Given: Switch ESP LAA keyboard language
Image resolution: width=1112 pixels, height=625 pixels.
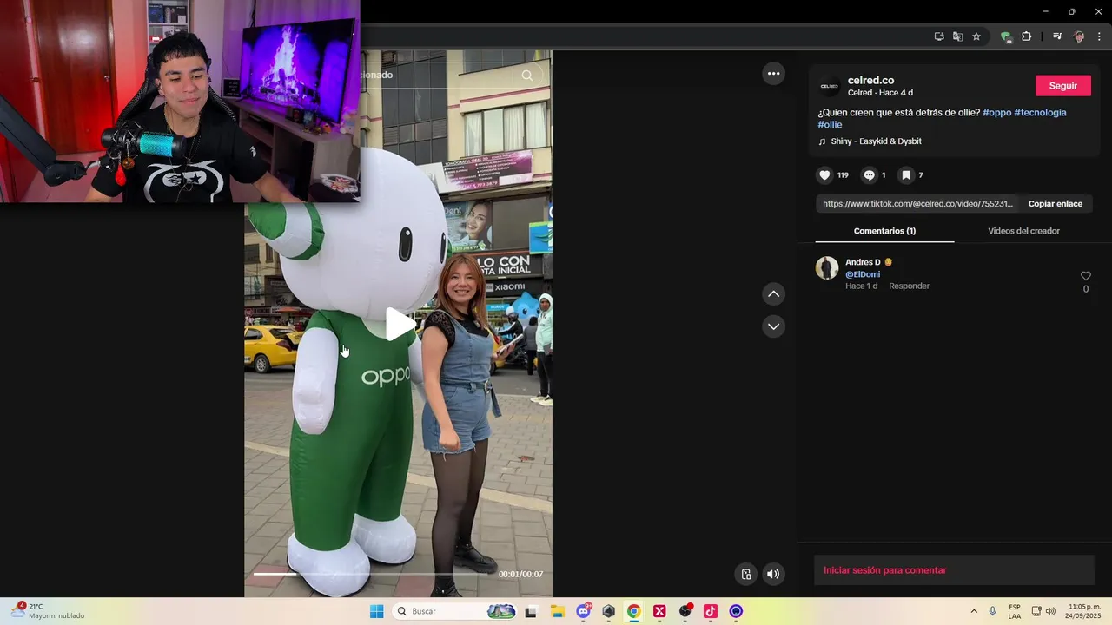Looking at the screenshot, I should click(1015, 611).
